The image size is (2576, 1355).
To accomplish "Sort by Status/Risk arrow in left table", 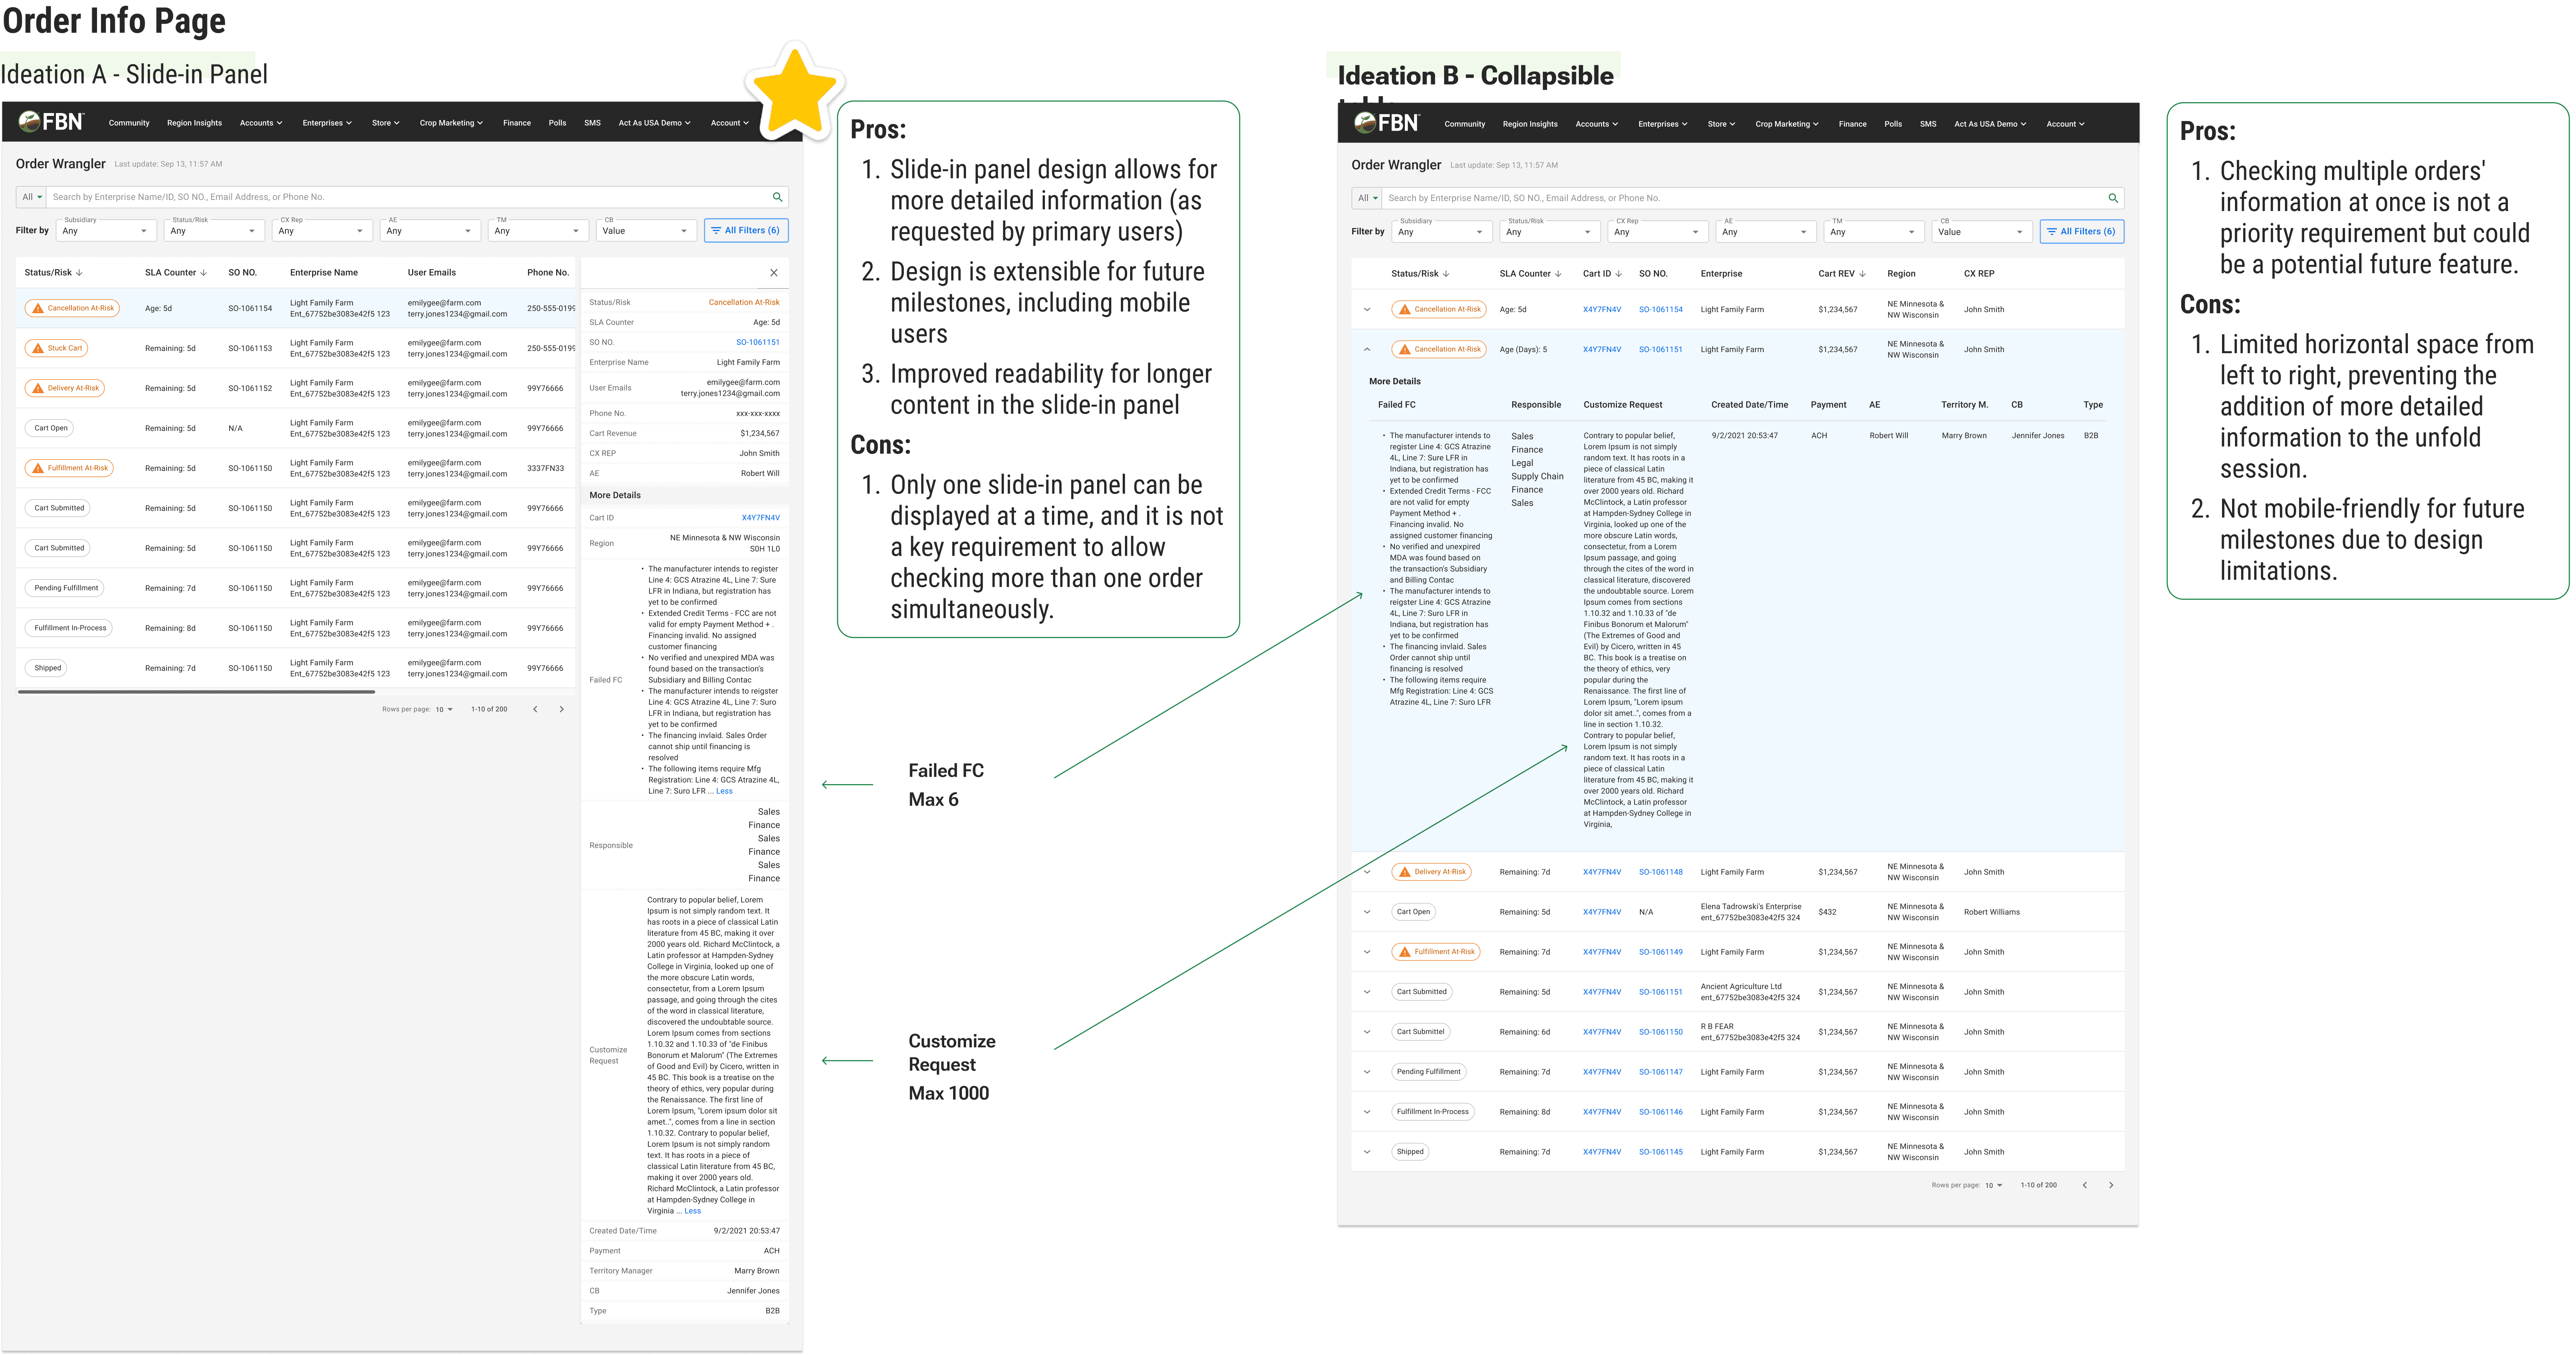I will pos(79,272).
